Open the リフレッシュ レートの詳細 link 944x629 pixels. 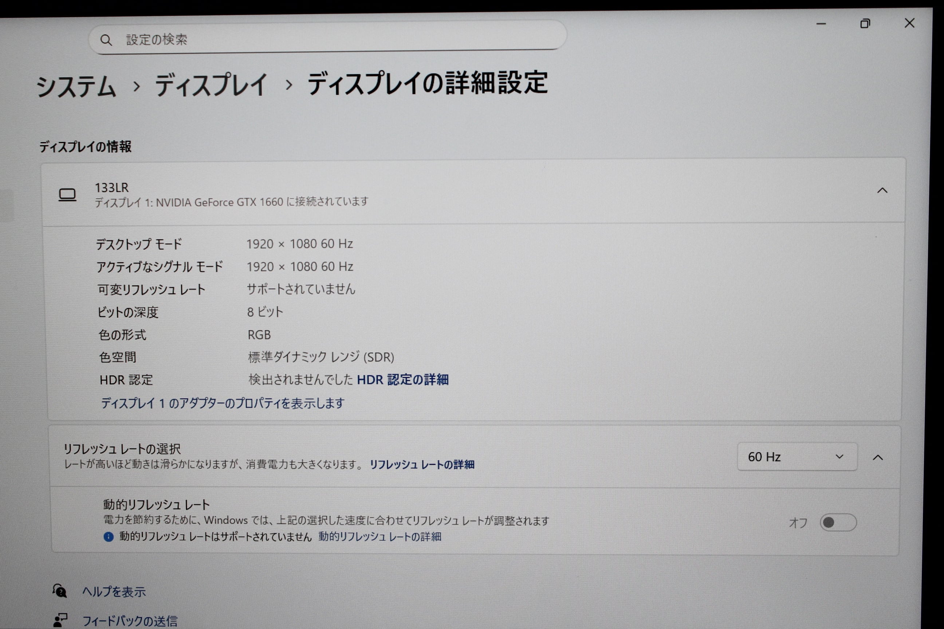click(x=422, y=464)
